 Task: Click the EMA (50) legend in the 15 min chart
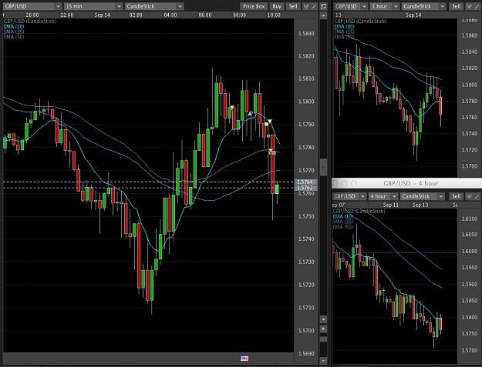click(x=14, y=37)
